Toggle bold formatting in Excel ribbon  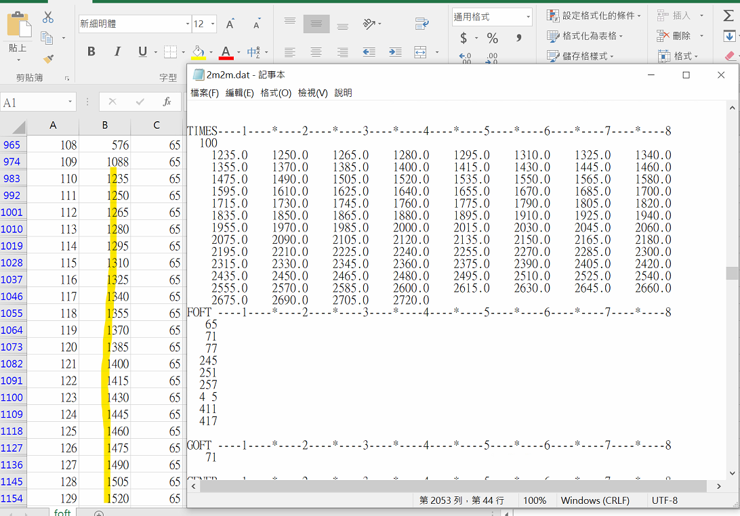[91, 52]
